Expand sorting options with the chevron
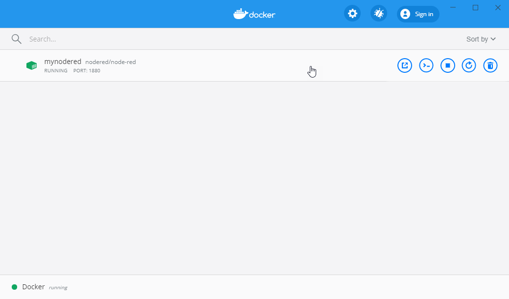This screenshot has width=509, height=299. 493,39
